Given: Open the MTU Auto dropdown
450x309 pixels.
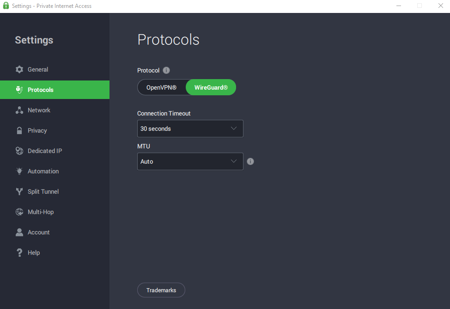Looking at the screenshot, I should click(x=190, y=161).
